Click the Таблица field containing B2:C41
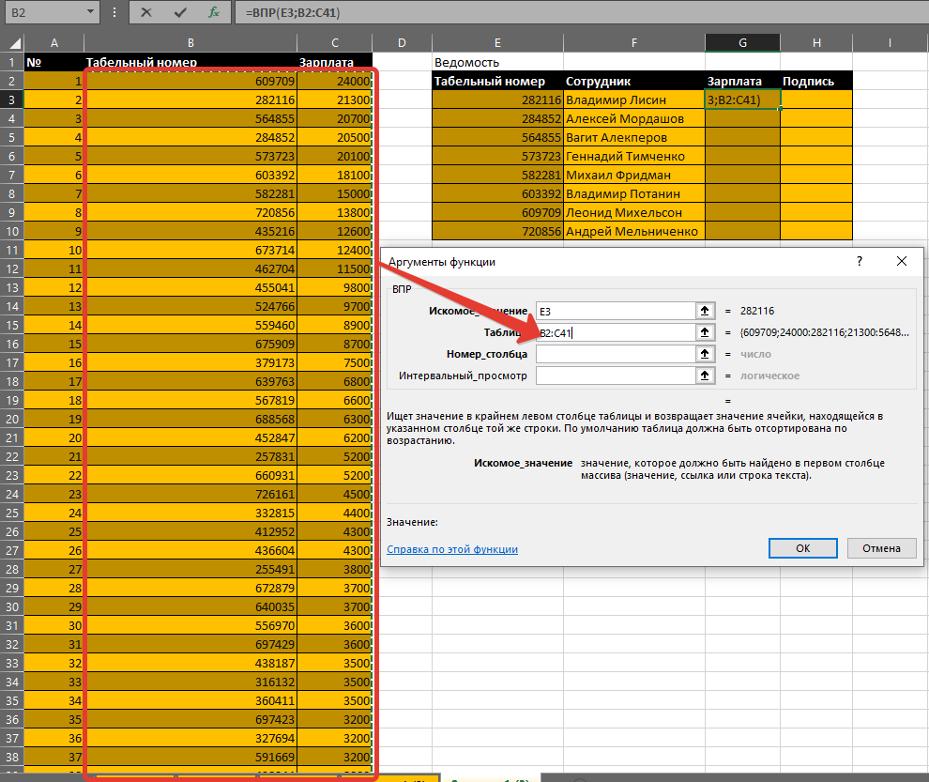The width and height of the screenshot is (929, 782). (615, 332)
